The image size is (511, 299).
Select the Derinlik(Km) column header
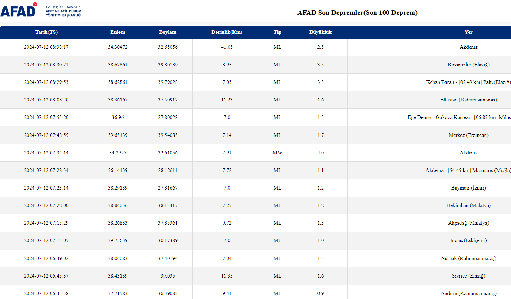tap(227, 32)
